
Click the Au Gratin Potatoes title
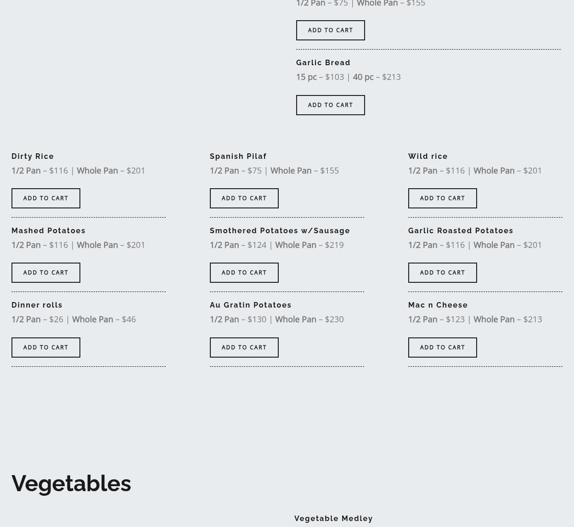250,305
